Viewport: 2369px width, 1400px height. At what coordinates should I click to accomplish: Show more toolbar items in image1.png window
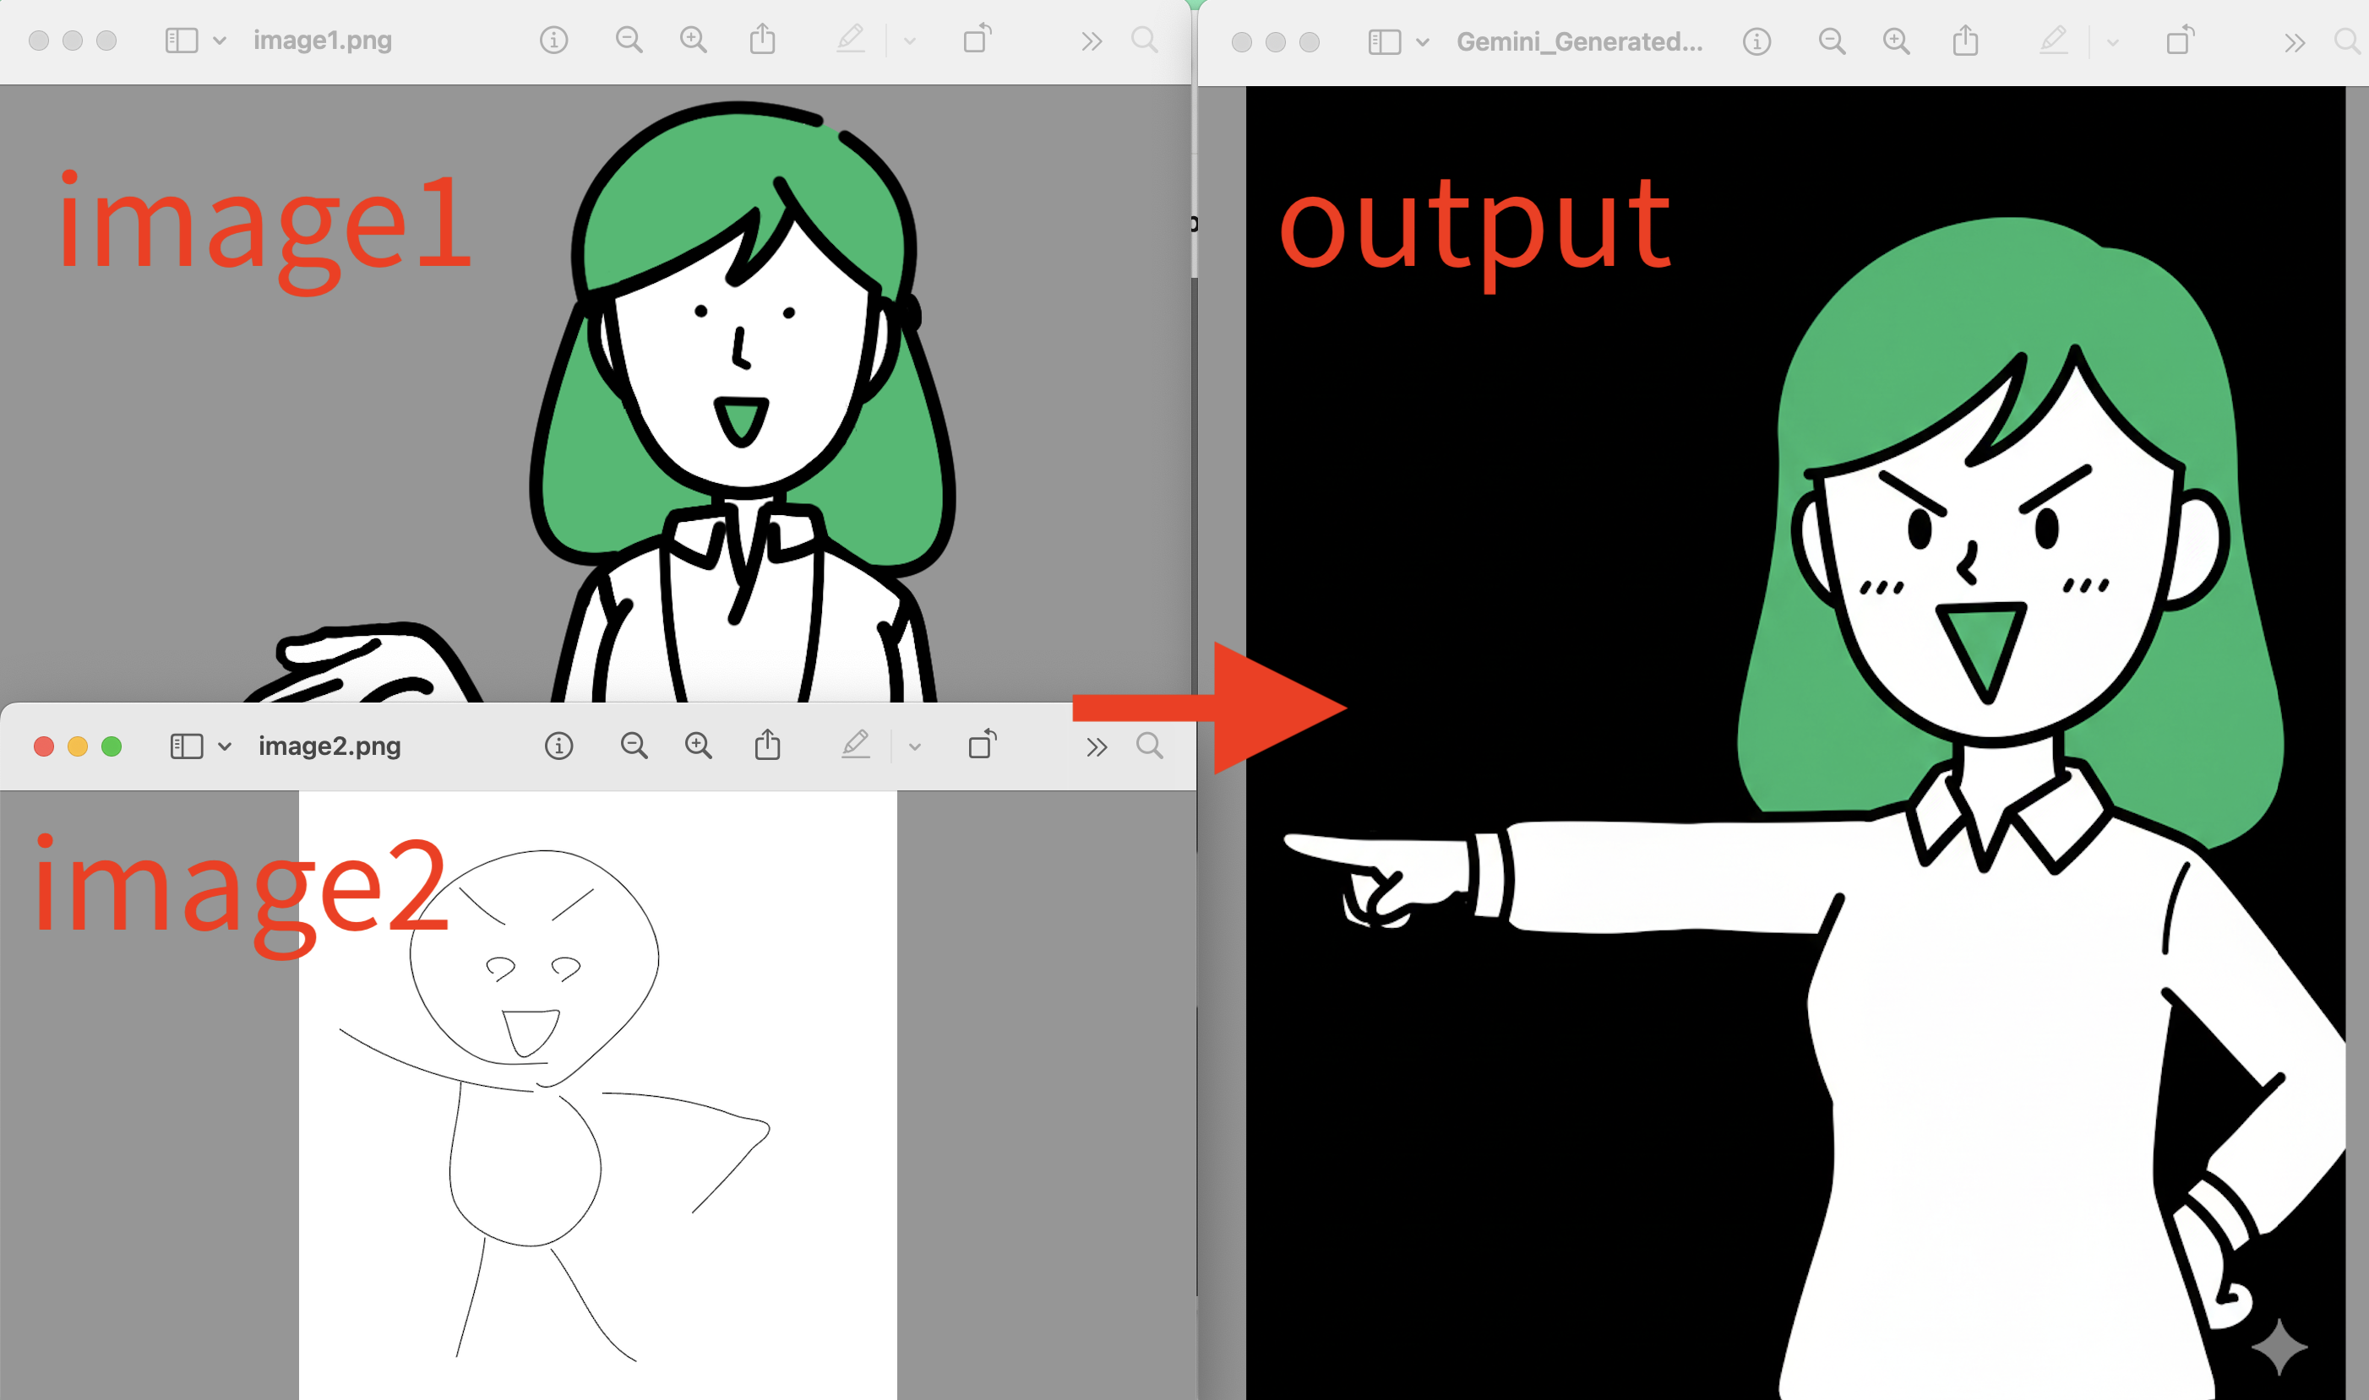(1091, 41)
